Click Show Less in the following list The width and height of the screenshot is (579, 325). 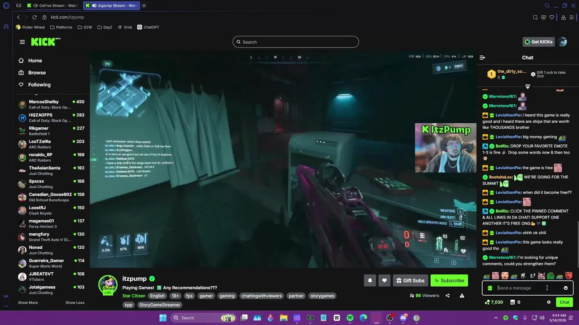tap(75, 302)
